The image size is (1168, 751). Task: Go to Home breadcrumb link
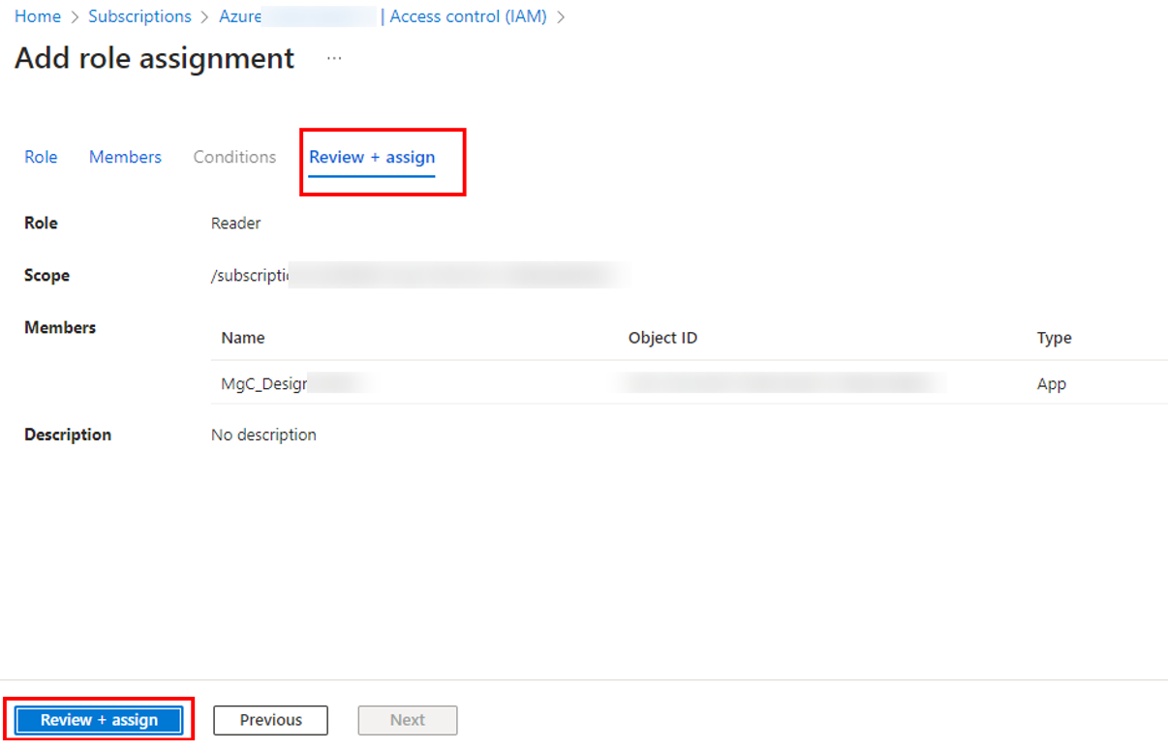click(x=38, y=16)
